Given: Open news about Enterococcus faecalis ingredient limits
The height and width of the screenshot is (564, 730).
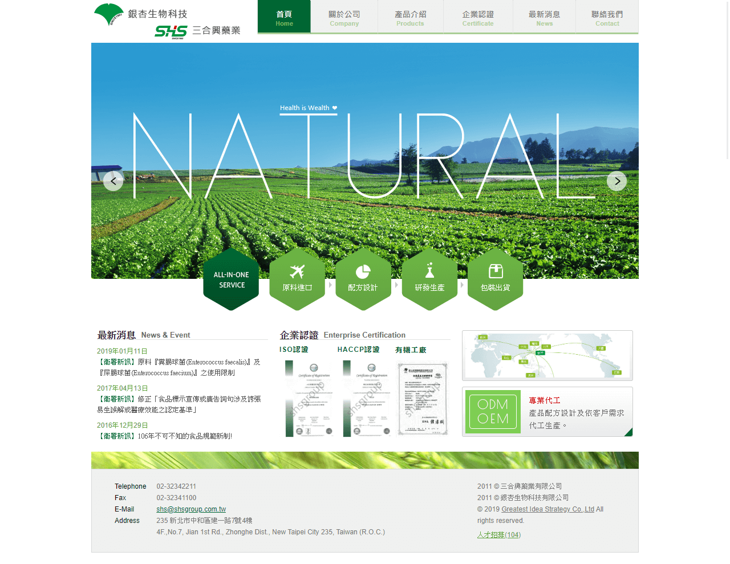Looking at the screenshot, I should [179, 367].
